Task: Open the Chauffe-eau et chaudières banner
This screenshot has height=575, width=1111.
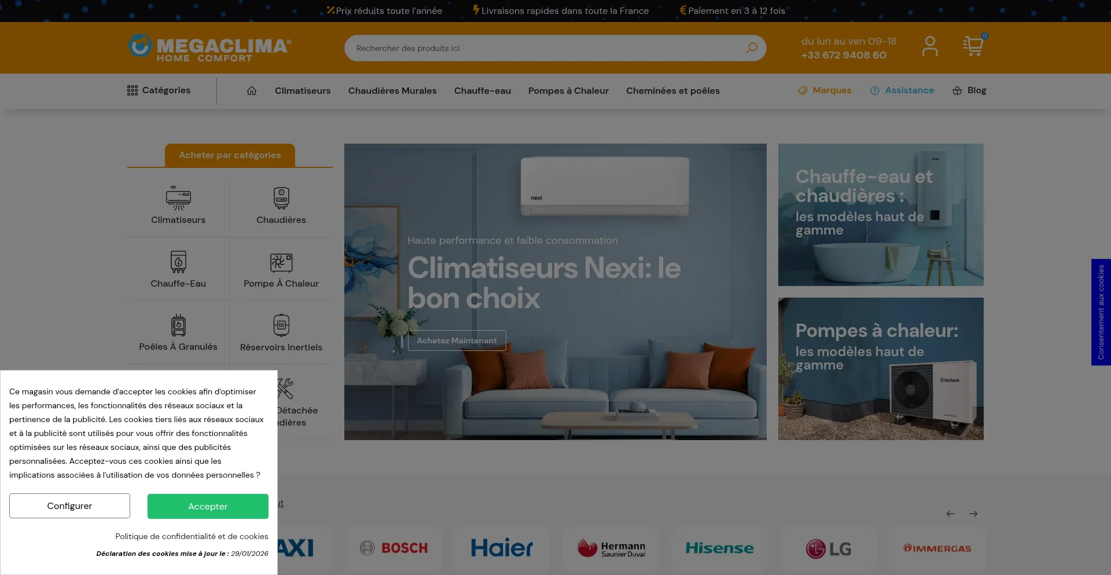Action: (881, 215)
